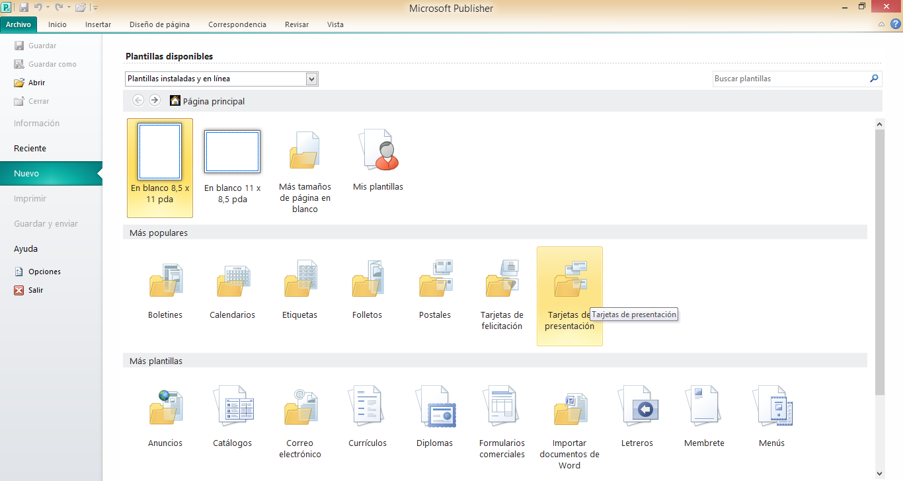Click Opciones in the left sidebar
Image resolution: width=903 pixels, height=481 pixels.
click(x=44, y=272)
